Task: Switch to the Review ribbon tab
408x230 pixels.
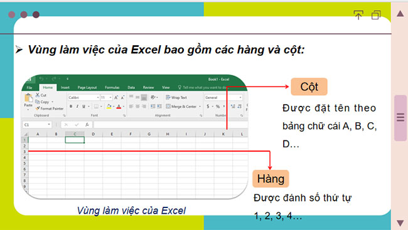Action: (148, 88)
